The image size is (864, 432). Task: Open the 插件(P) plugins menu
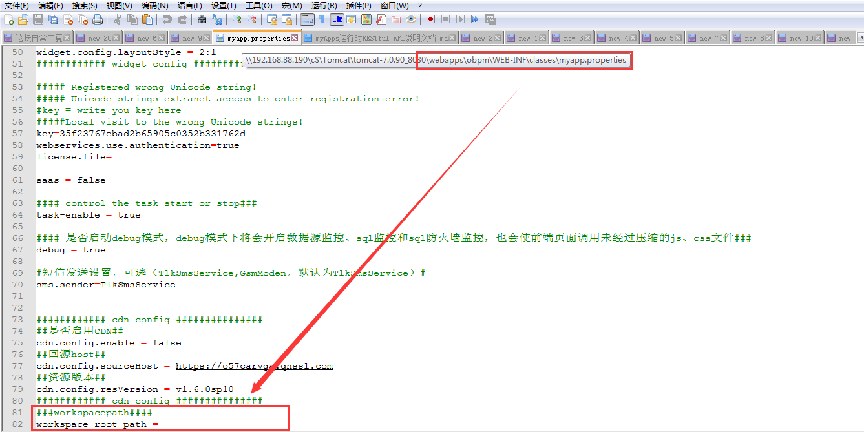click(x=359, y=5)
